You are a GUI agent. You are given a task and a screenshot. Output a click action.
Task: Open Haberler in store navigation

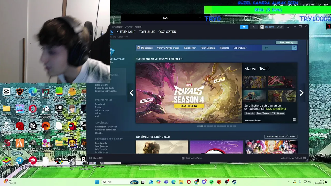click(224, 48)
